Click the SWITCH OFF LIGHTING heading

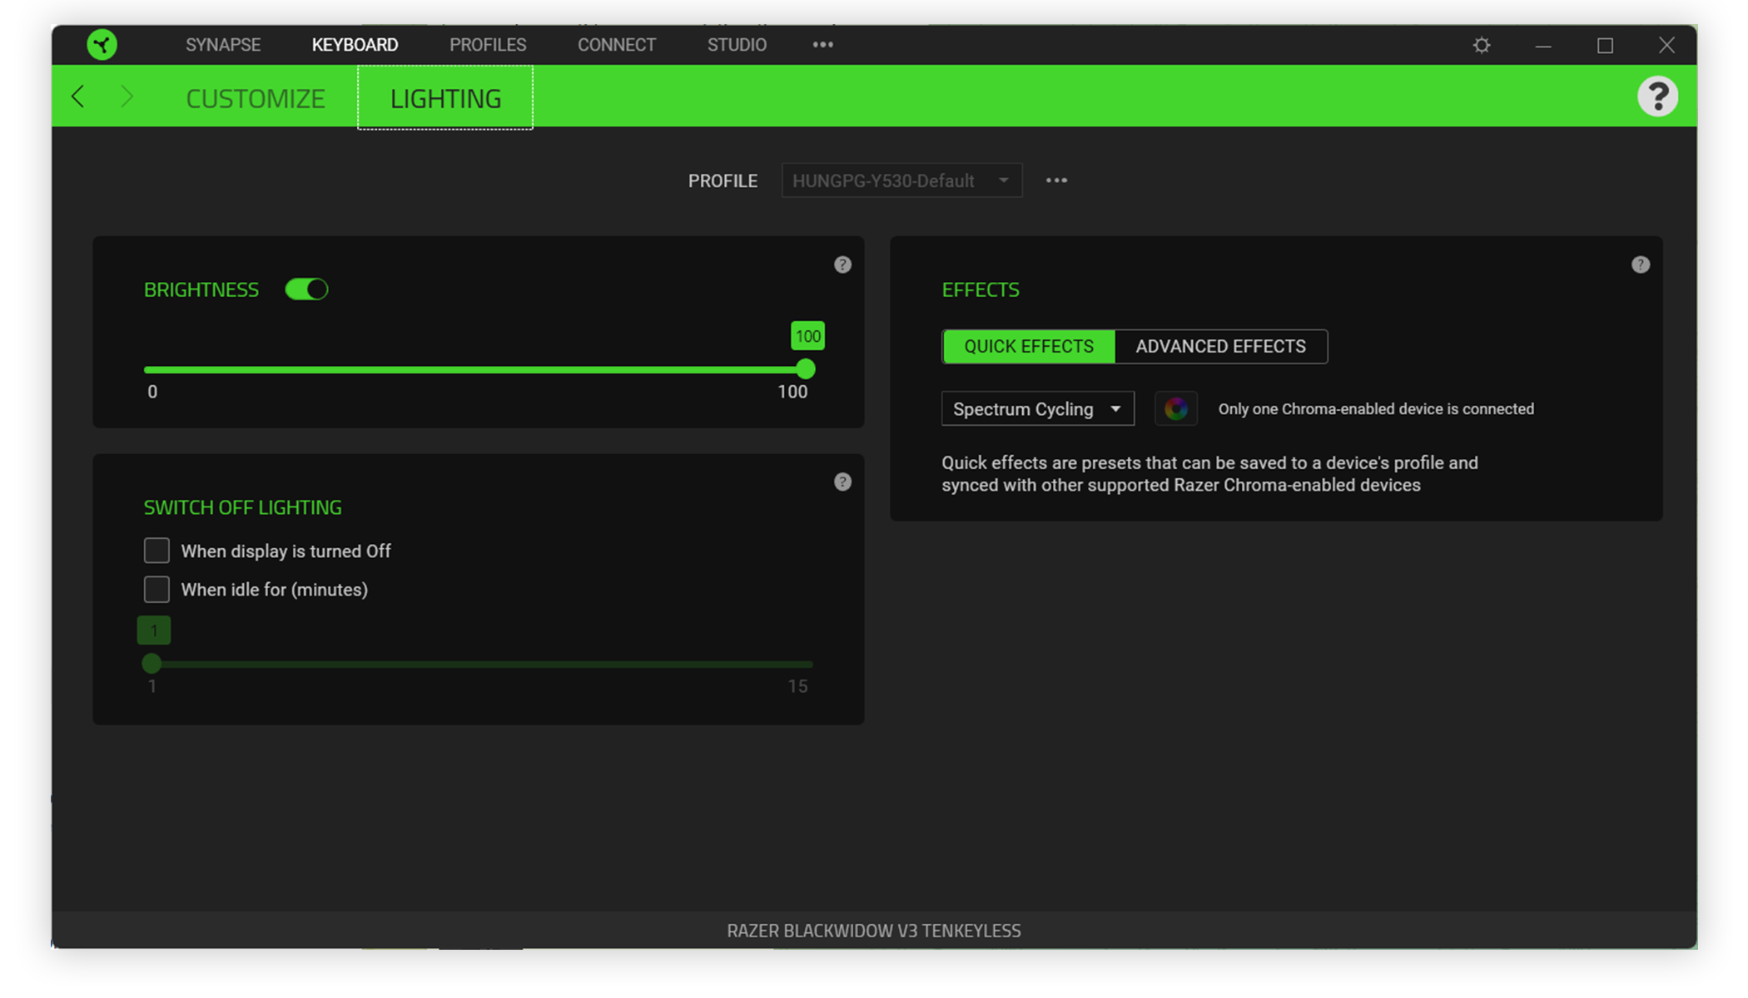[242, 507]
